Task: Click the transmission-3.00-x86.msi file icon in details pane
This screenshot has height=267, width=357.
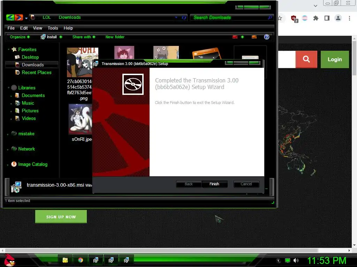Action: tap(16, 187)
